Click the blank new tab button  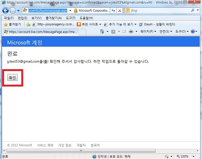click(82, 32)
